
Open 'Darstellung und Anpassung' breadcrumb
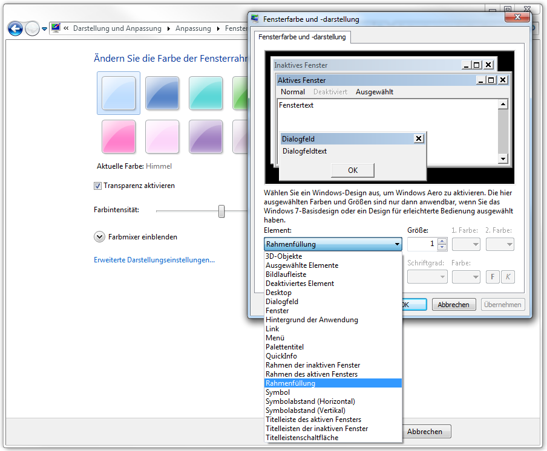click(x=117, y=28)
